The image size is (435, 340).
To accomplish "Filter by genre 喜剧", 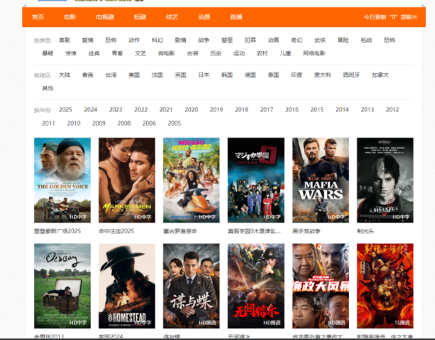I will pos(65,40).
